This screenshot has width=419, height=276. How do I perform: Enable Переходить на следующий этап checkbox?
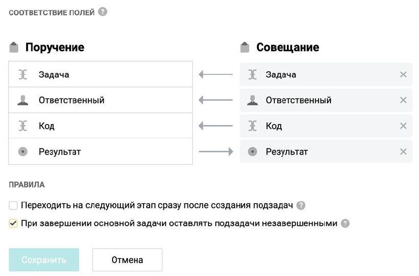tap(14, 205)
